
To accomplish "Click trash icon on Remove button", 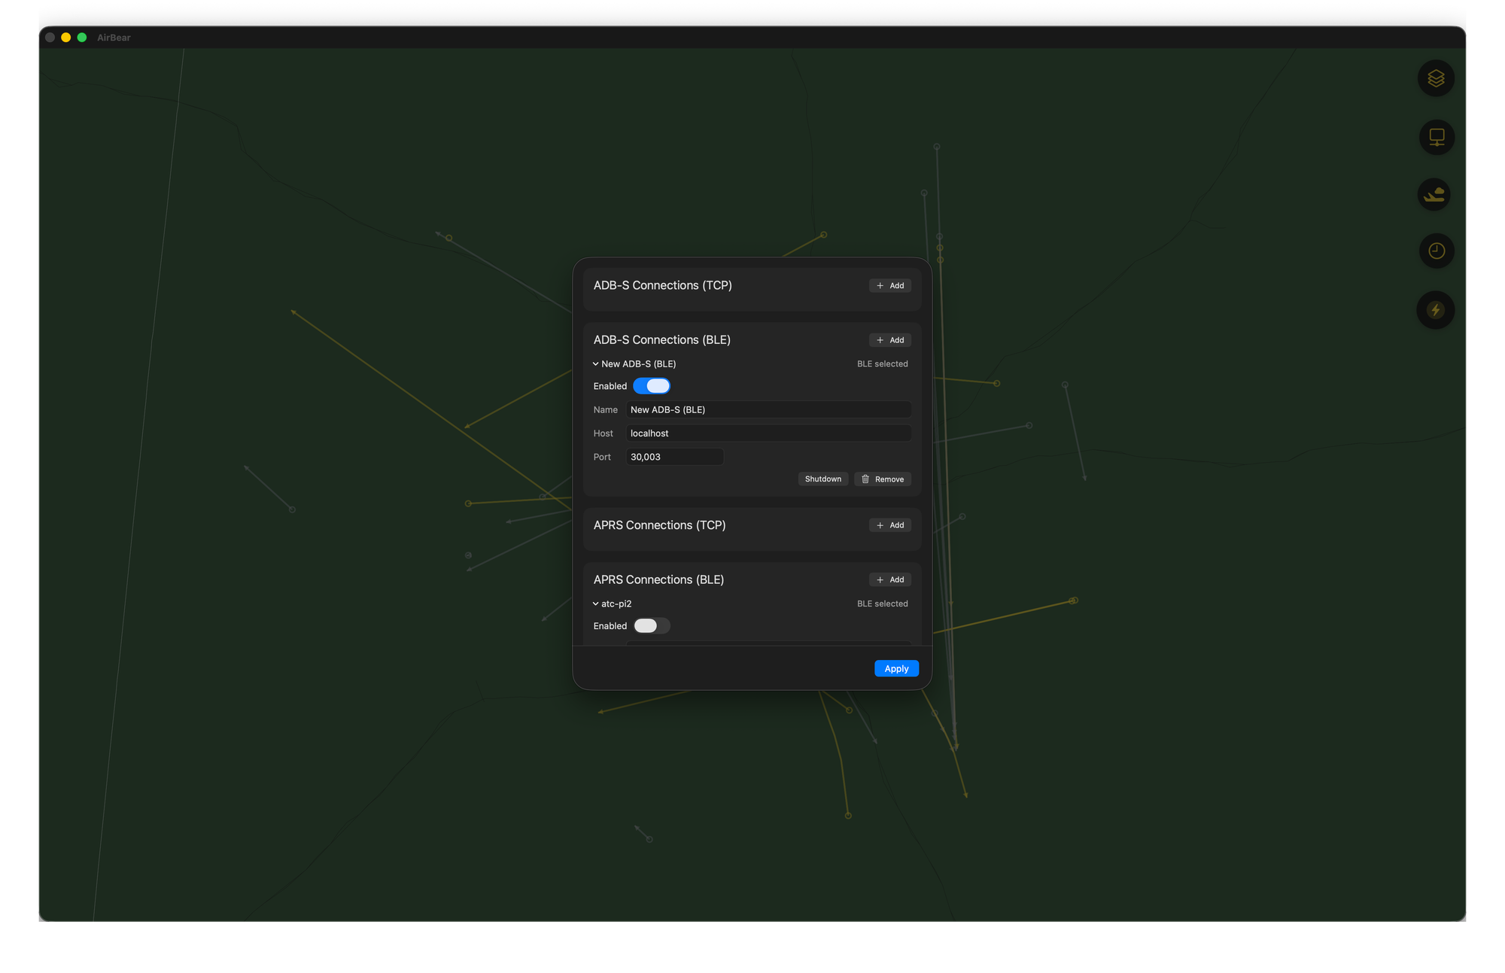I will (865, 479).
